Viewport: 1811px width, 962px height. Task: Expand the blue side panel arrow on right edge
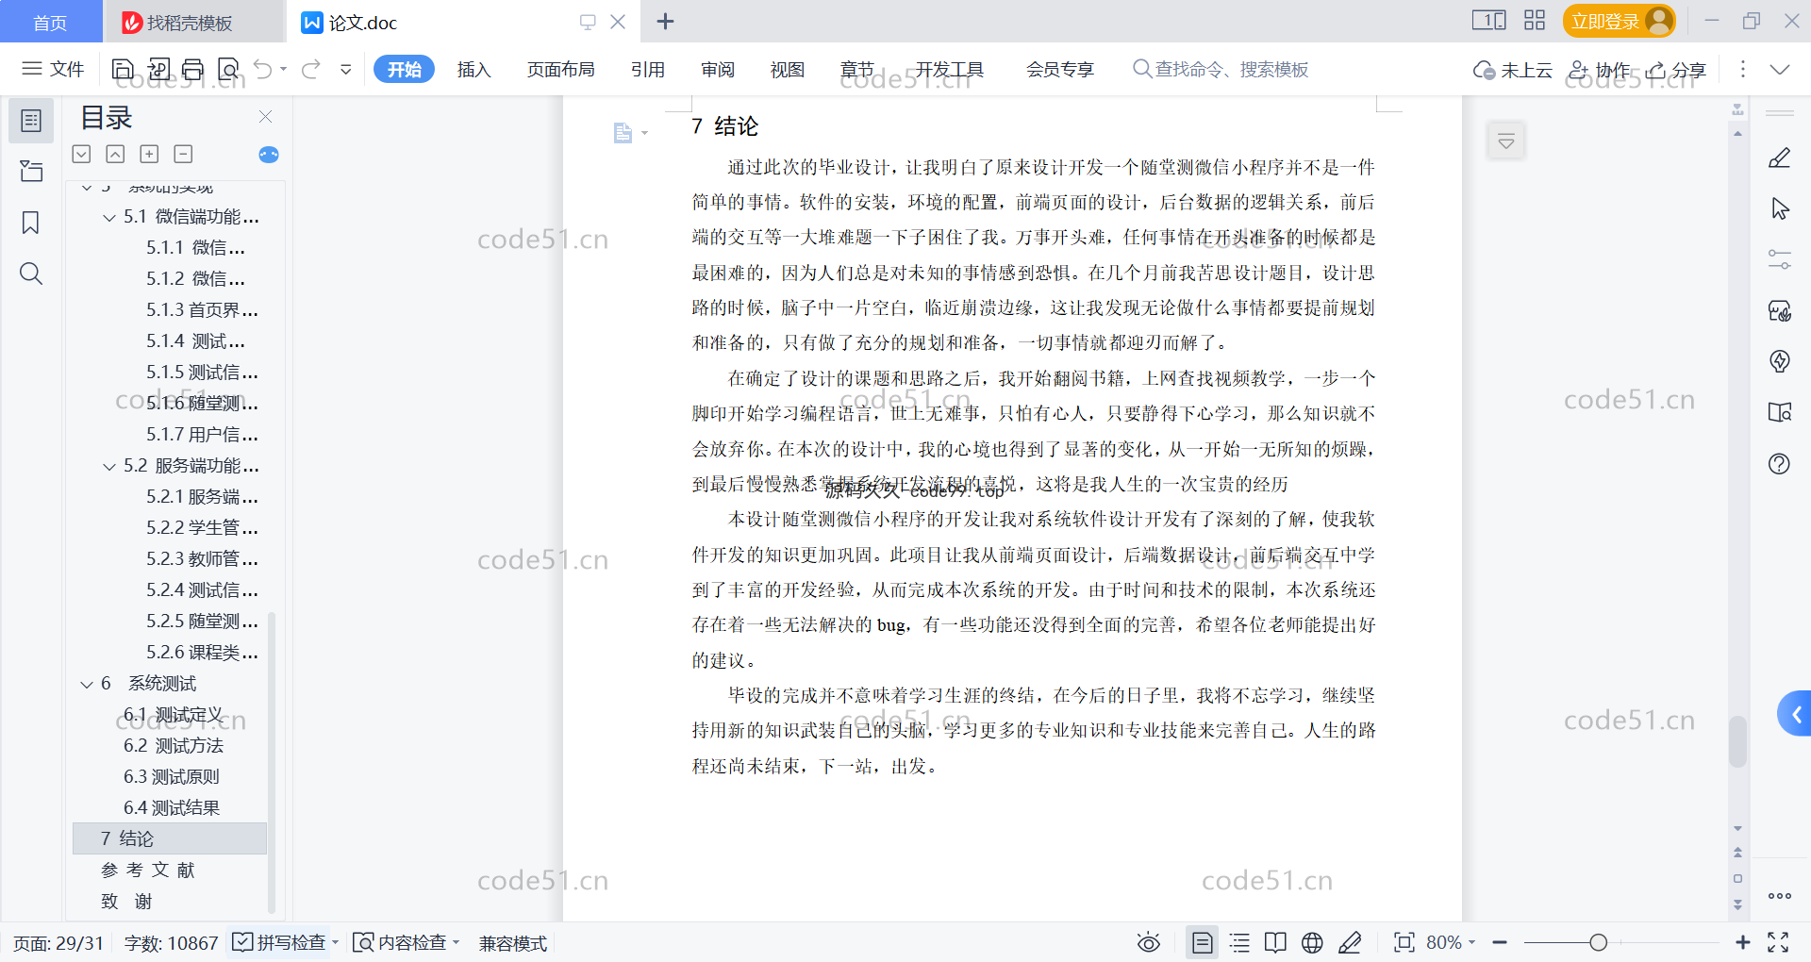coord(1794,714)
